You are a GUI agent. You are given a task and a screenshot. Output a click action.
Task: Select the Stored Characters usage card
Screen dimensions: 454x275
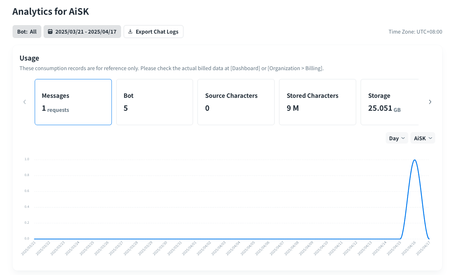tap(317, 102)
